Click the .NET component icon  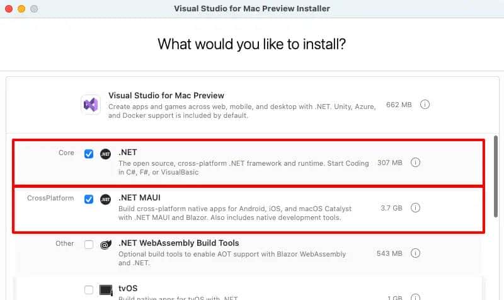106,154
